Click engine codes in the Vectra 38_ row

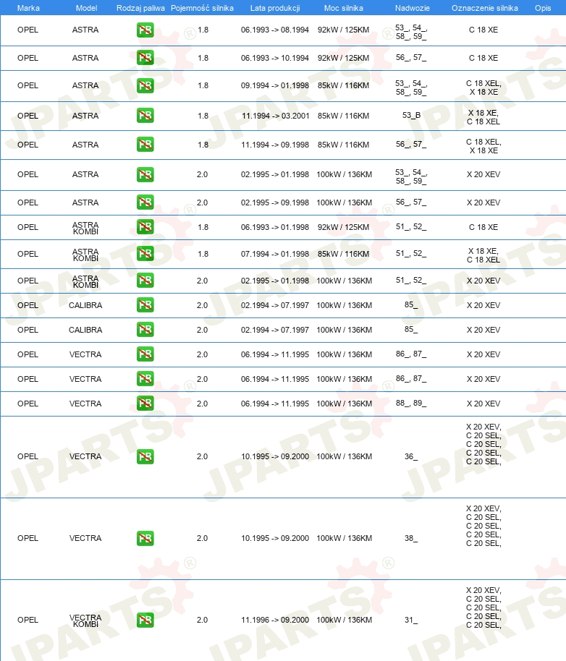coord(483,526)
